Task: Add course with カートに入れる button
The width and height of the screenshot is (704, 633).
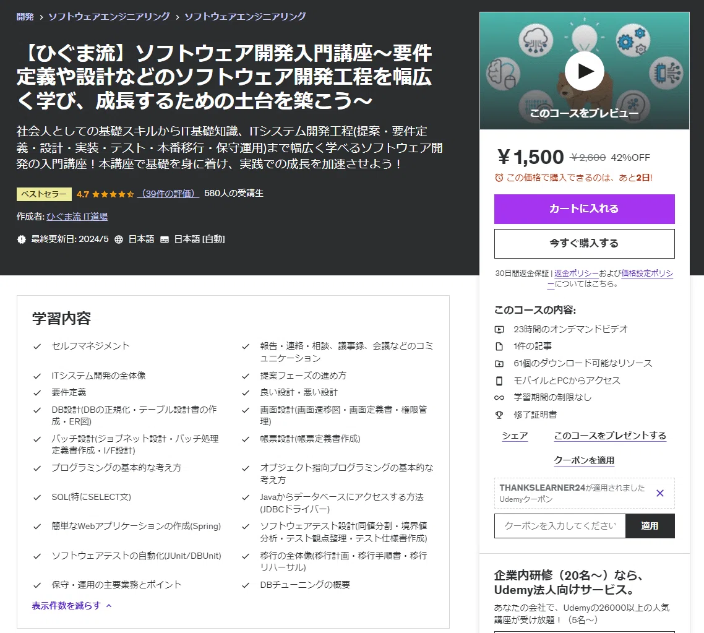Action: (584, 209)
